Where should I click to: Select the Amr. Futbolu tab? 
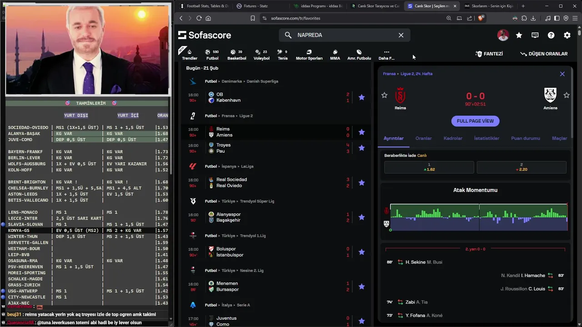359,54
